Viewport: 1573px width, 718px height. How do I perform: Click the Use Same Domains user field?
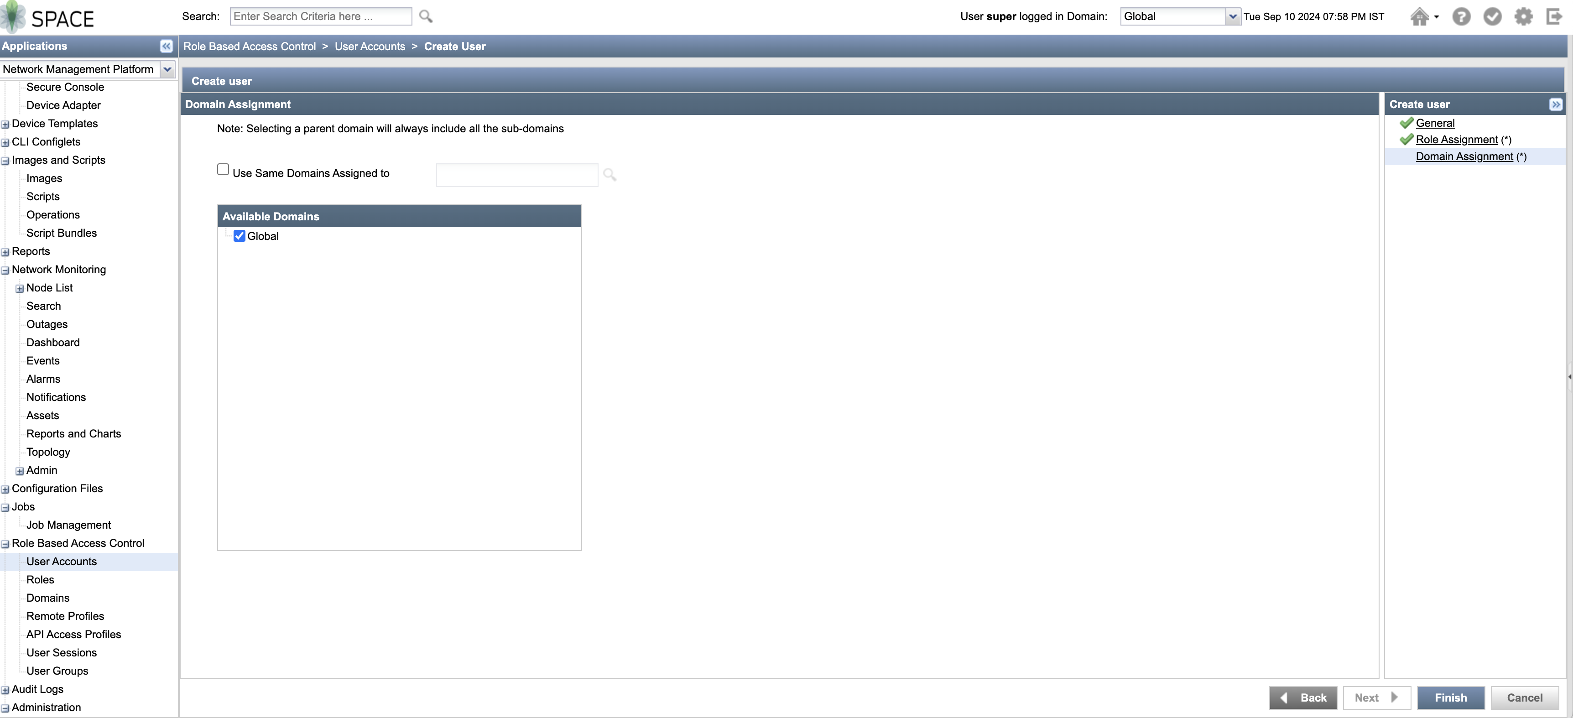tap(516, 175)
